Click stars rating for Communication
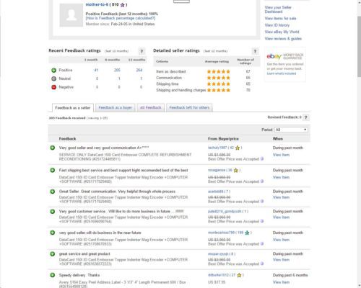The image size is (361, 288). tap(219, 78)
